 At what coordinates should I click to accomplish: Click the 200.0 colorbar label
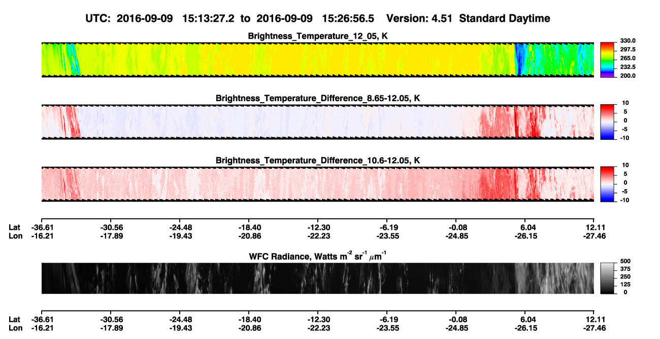[x=628, y=76]
